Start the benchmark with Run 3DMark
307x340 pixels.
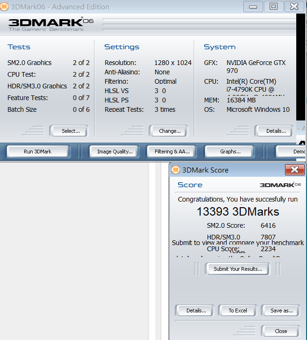[x=38, y=152]
